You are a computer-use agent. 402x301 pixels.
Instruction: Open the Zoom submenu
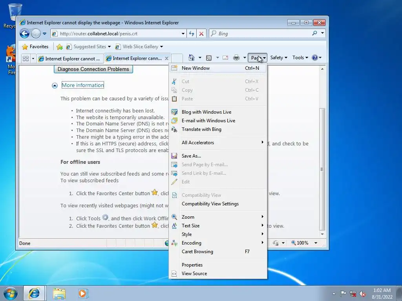point(218,217)
